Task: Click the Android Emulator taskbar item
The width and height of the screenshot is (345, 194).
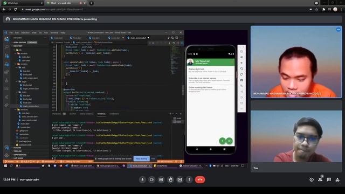Action: click(191, 166)
